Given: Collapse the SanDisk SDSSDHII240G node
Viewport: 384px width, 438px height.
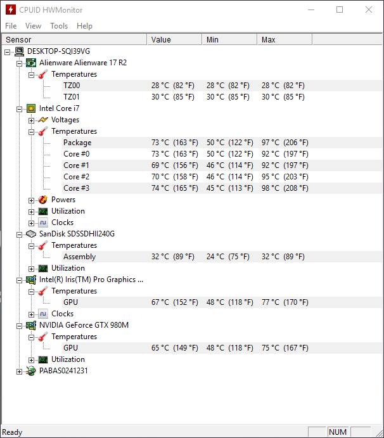Looking at the screenshot, I should (x=19, y=235).
